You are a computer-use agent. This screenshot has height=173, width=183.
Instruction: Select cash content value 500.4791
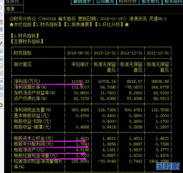point(134,110)
